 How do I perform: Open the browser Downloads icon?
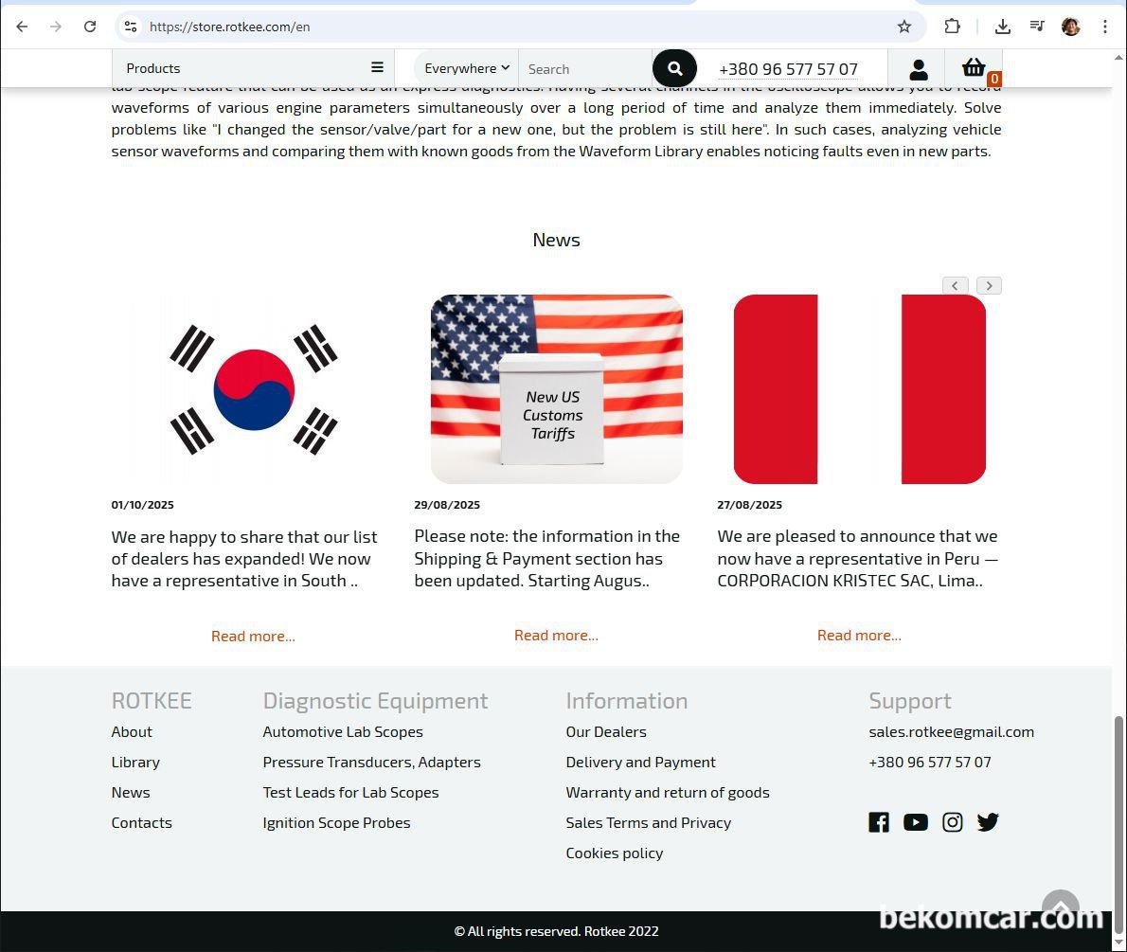click(1002, 27)
